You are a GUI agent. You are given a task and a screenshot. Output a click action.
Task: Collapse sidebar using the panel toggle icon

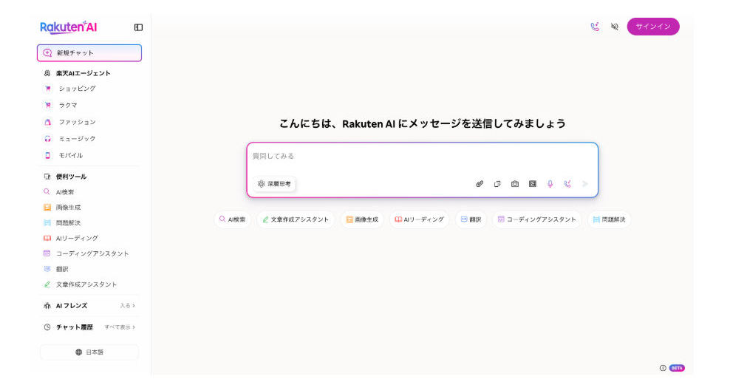pyautogui.click(x=138, y=27)
